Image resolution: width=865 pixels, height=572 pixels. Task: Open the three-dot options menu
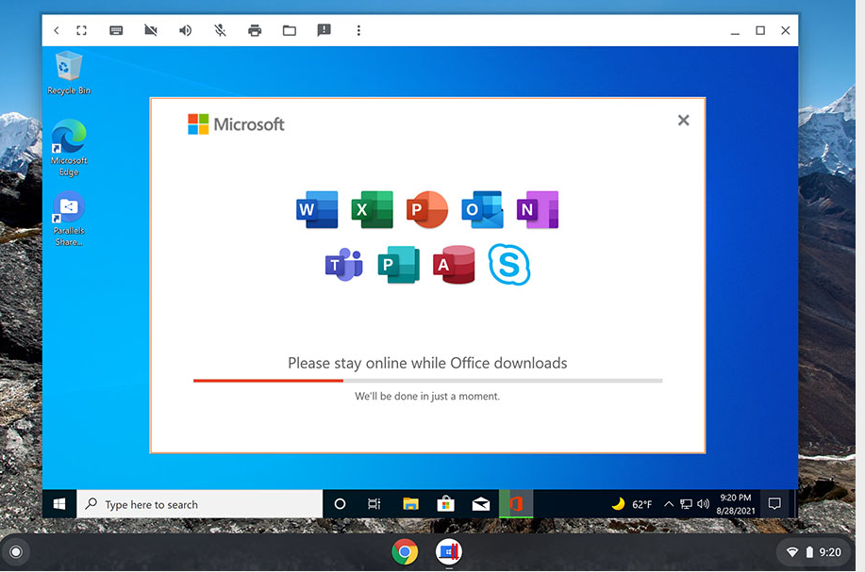pos(358,30)
